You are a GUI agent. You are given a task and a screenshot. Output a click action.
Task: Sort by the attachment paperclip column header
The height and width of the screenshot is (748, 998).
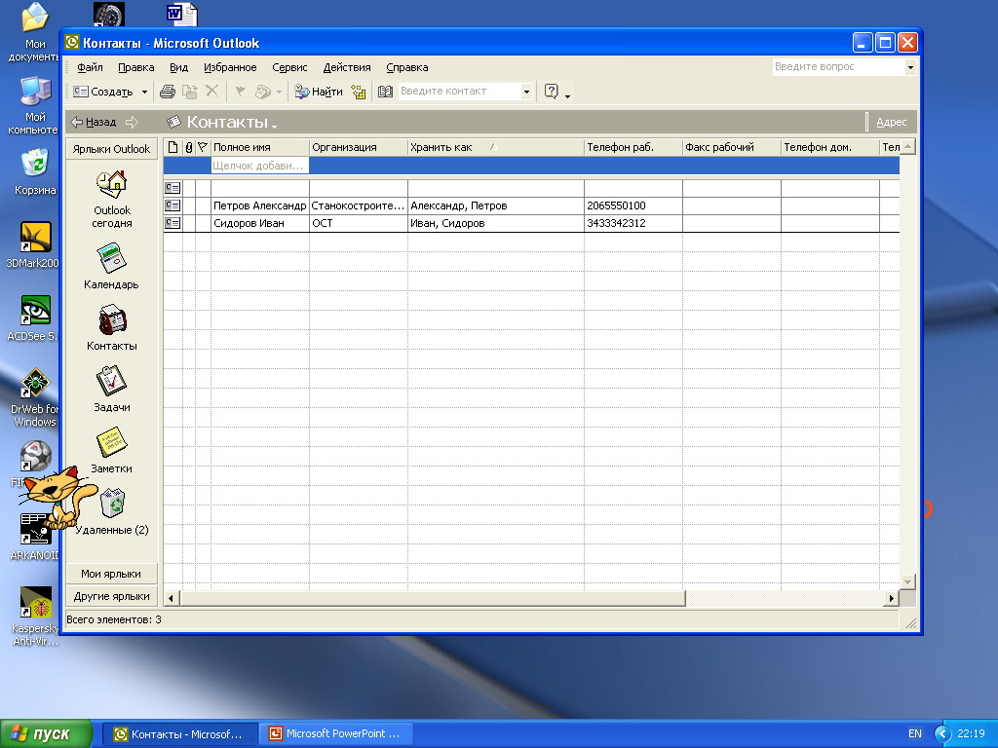pyautogui.click(x=189, y=148)
